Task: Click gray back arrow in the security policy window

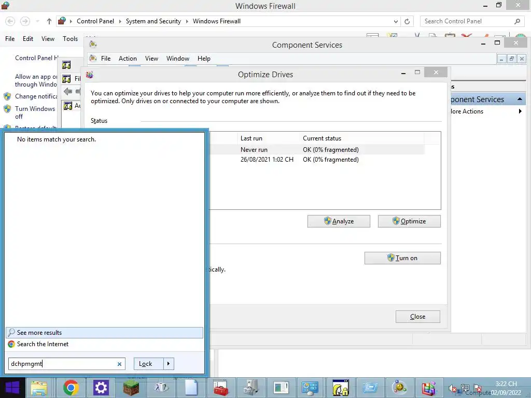Action: 68,91
